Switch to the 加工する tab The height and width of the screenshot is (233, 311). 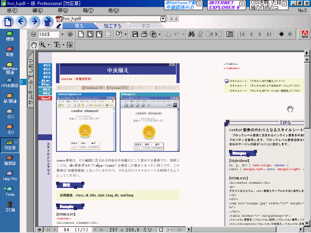(x=112, y=26)
